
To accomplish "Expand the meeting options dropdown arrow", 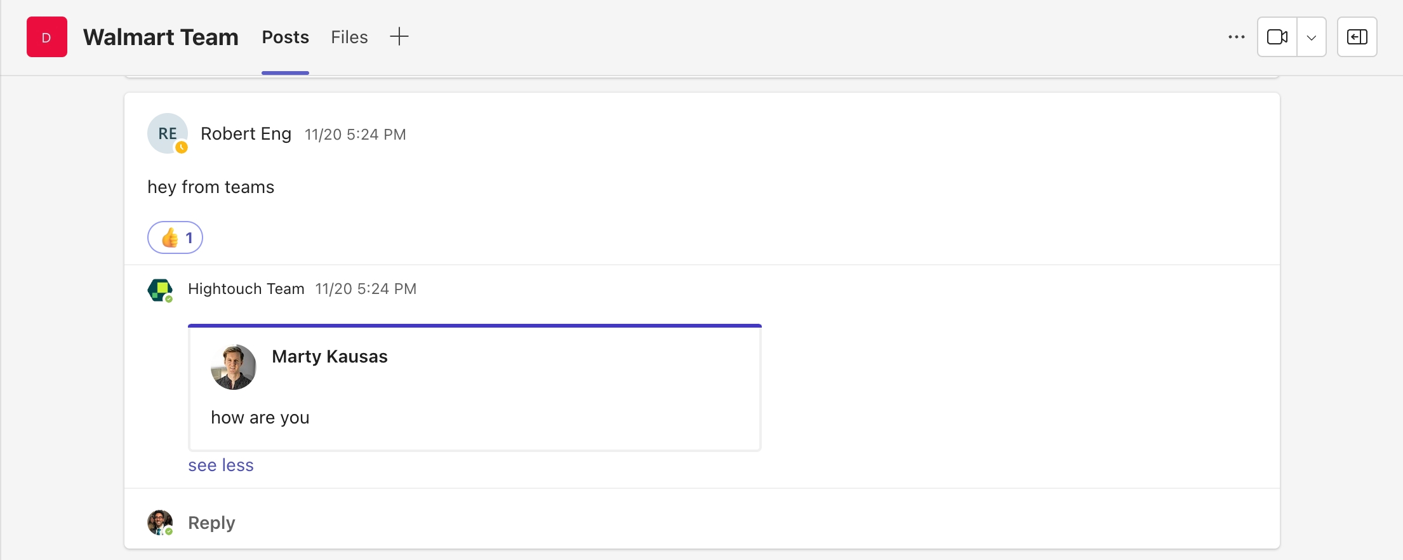I will (x=1312, y=37).
